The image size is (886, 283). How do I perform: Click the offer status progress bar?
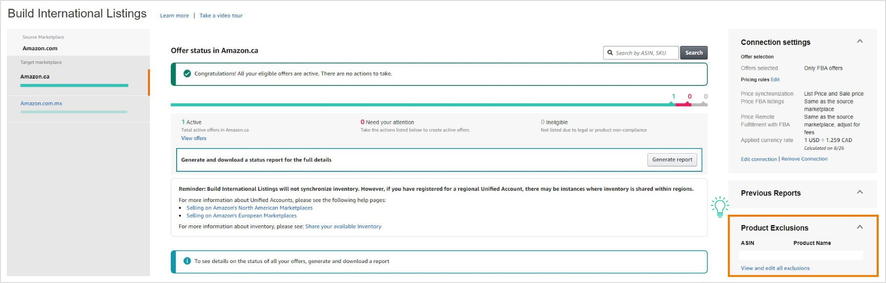point(439,104)
